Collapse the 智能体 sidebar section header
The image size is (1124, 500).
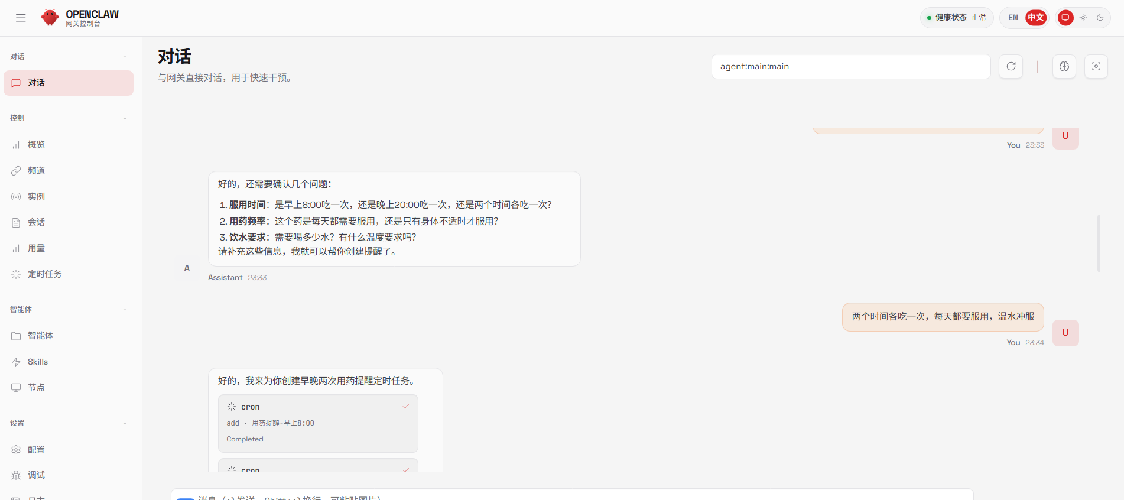pyautogui.click(x=125, y=310)
